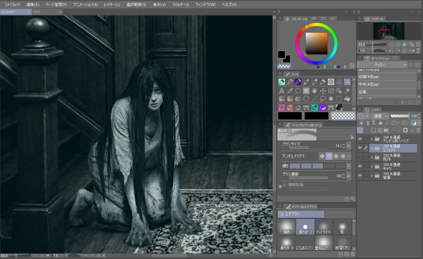Open the レイヤー(L) menu

[x=112, y=5]
